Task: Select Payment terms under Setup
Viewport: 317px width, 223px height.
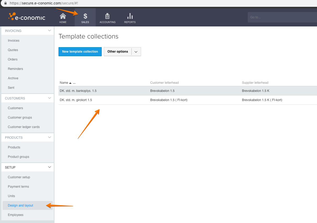Action: click(x=18, y=186)
